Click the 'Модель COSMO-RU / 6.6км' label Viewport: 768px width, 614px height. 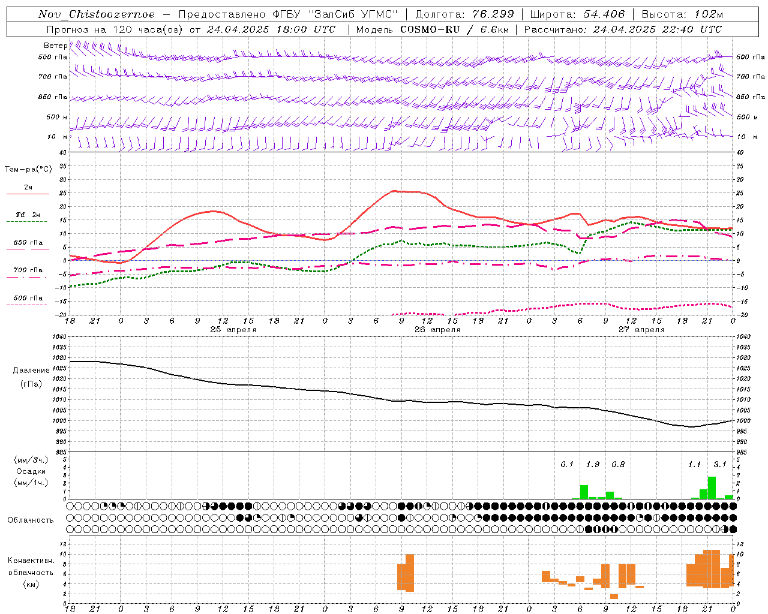click(x=433, y=29)
